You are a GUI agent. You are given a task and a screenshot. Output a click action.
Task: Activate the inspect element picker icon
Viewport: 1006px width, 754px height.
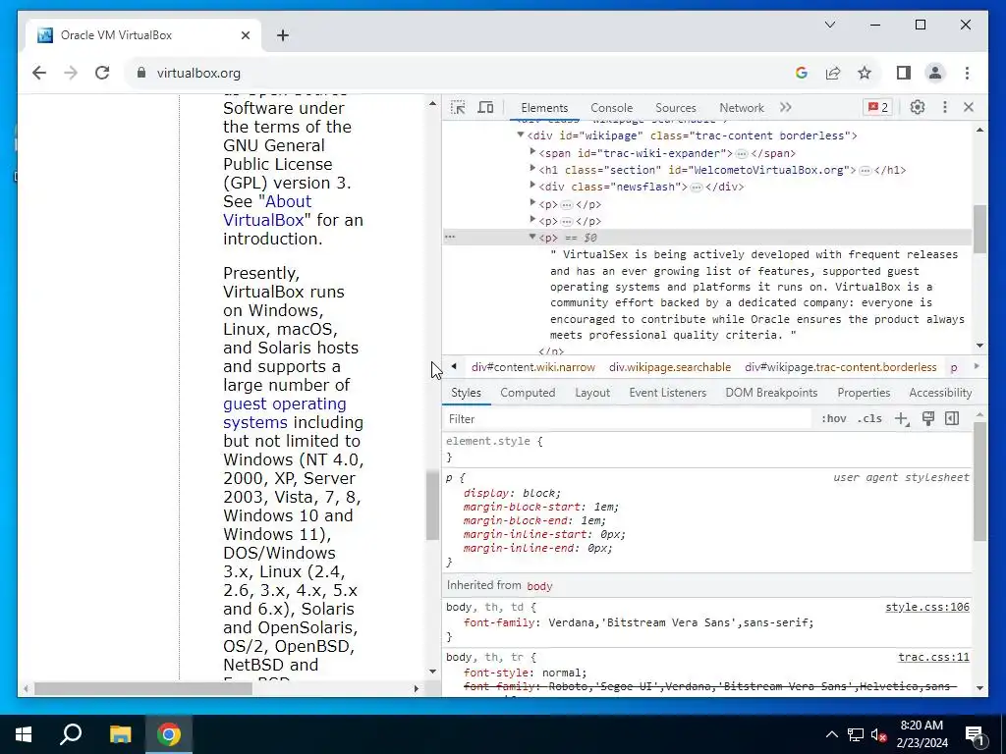[x=458, y=108]
